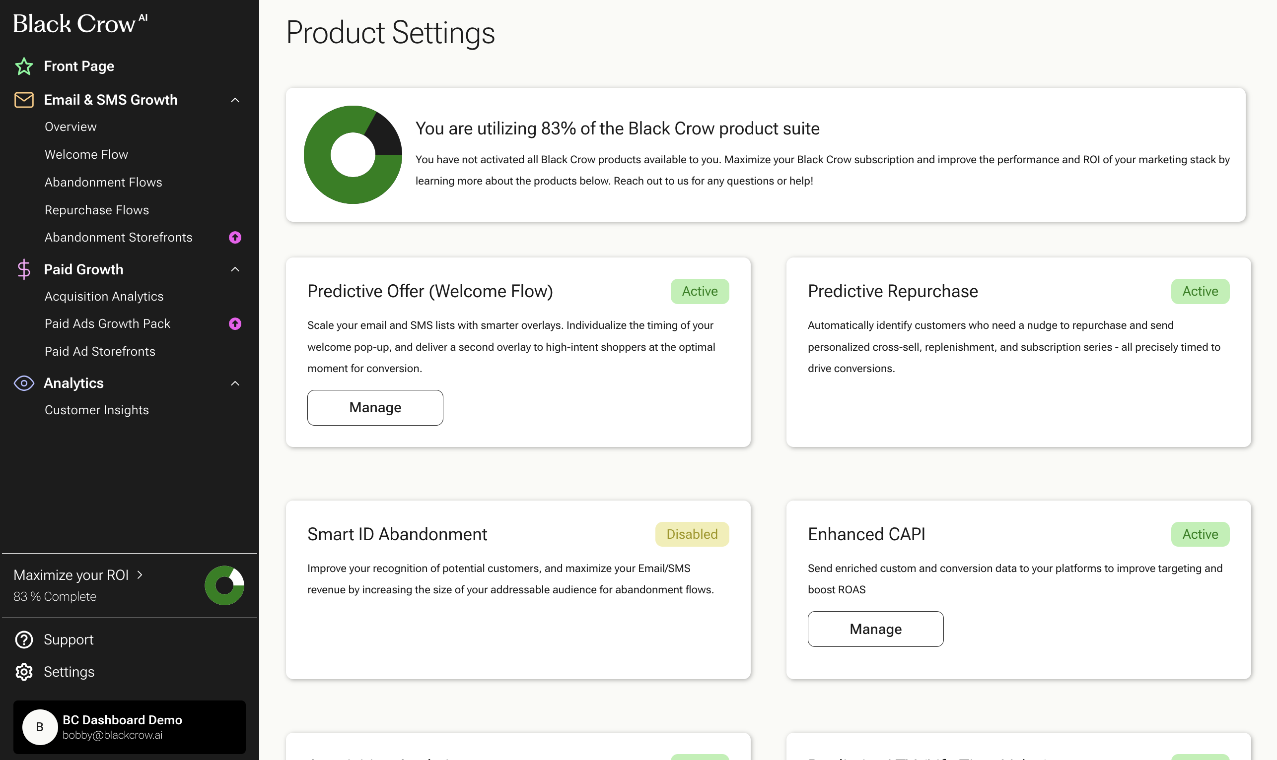The image size is (1277, 760).
Task: Collapse the Email & SMS Growth section
Action: pyautogui.click(x=235, y=100)
